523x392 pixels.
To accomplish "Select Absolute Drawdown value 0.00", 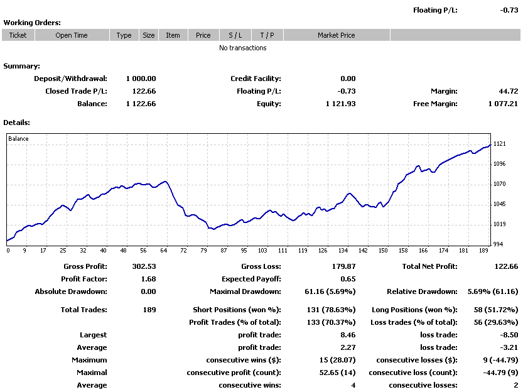I will (x=148, y=291).
